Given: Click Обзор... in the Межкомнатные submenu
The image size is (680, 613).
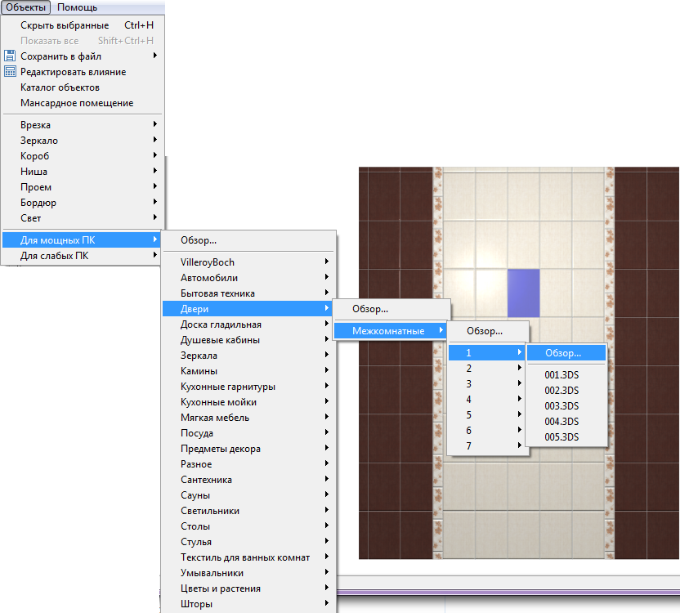Looking at the screenshot, I should tap(488, 331).
